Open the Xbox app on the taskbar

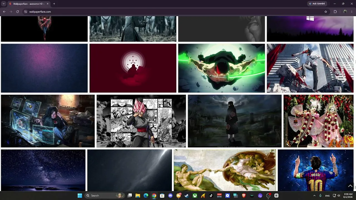click(x=195, y=196)
